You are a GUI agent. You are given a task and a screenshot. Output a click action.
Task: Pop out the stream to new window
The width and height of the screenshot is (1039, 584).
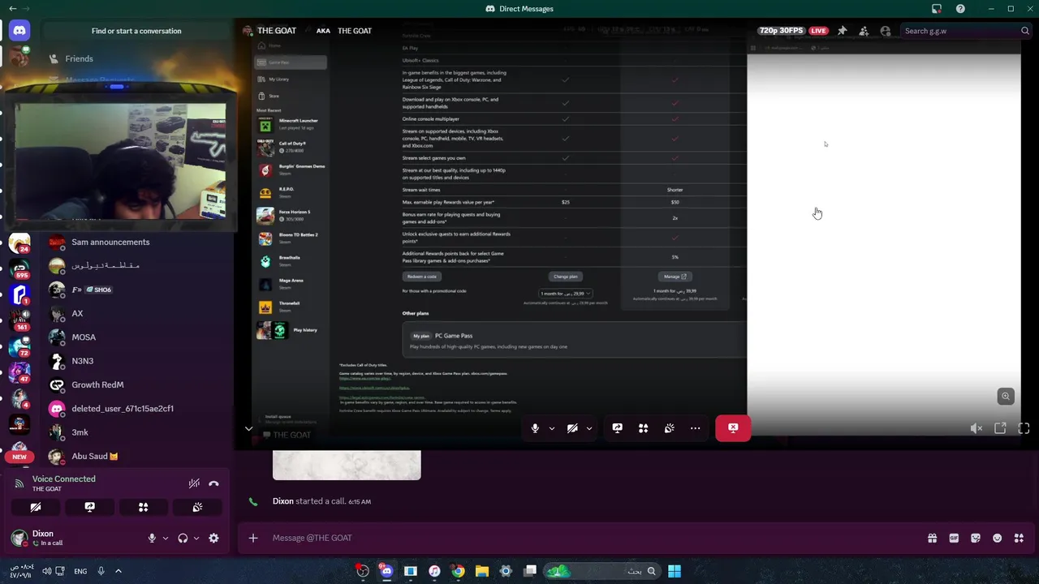tap(1000, 428)
